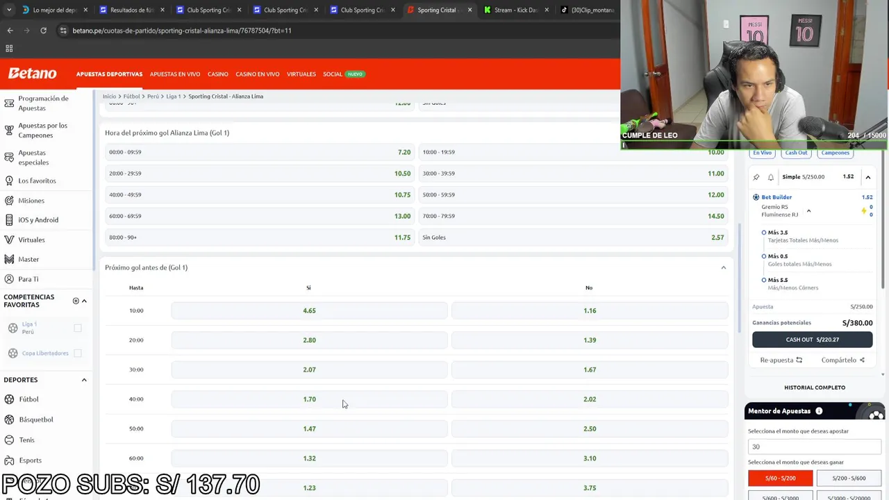The image size is (889, 500).
Task: Open Virtuales sidebar icon
Action: tap(9, 240)
